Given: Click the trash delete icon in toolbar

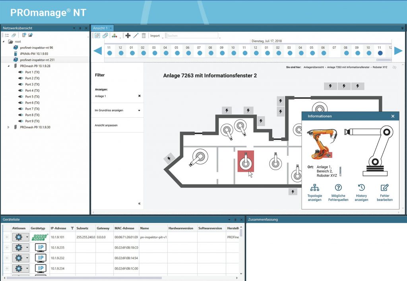Looking at the screenshot, I should click(x=144, y=36).
